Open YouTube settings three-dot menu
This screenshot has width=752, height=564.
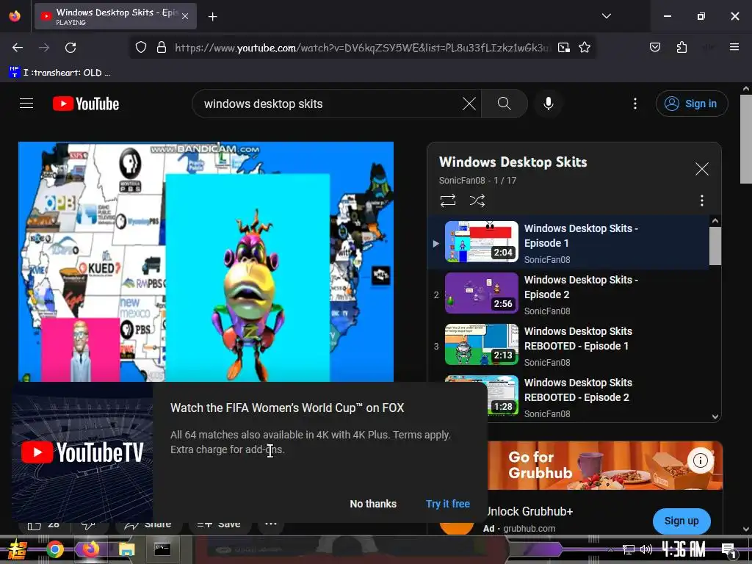pyautogui.click(x=635, y=104)
